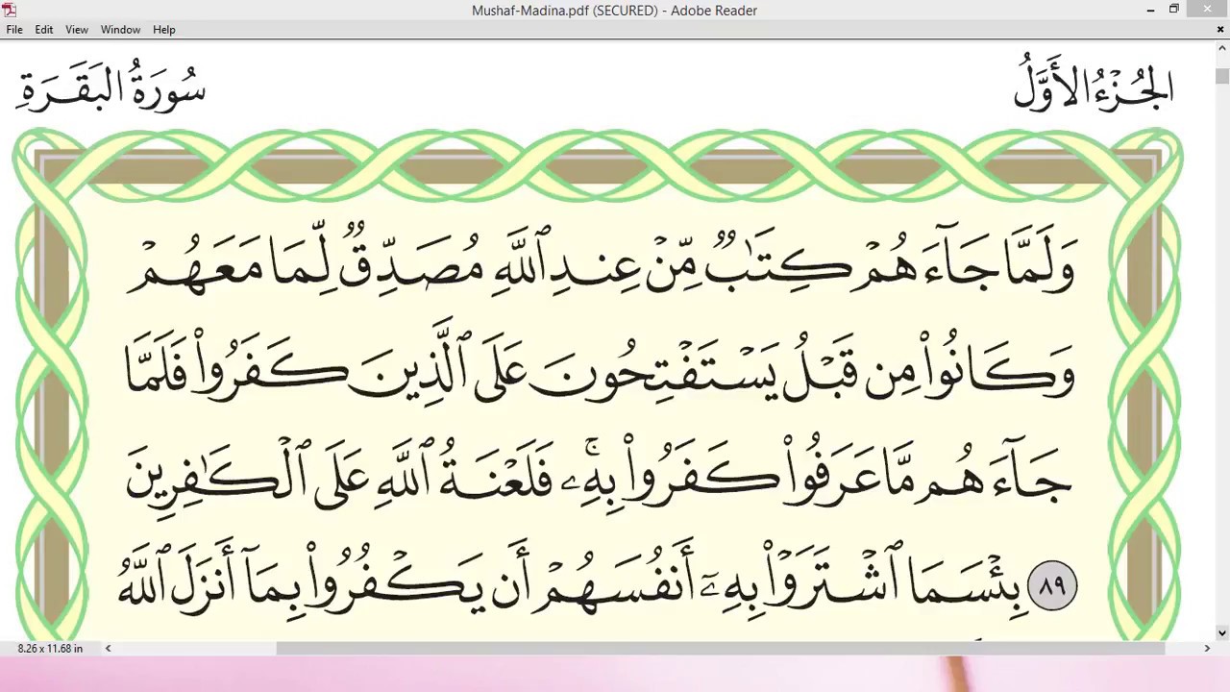1230x692 pixels.
Task: Open the Edit menu
Action: [44, 30]
